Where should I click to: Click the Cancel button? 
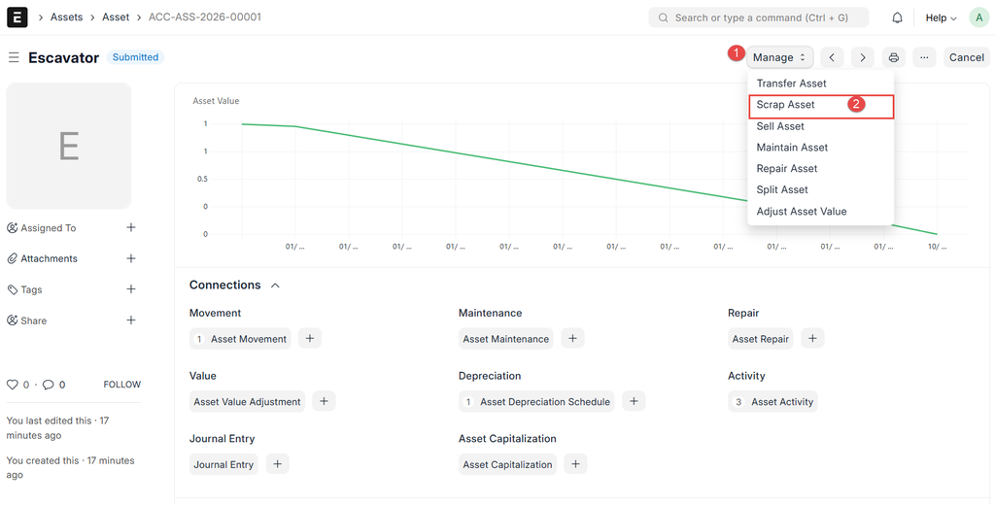tap(966, 57)
